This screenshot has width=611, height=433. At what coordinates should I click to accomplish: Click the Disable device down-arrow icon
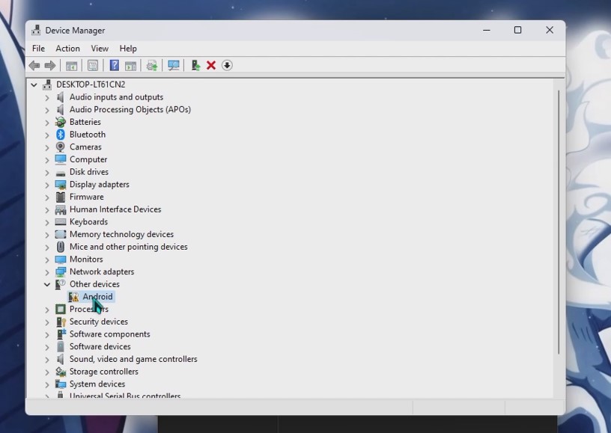pyautogui.click(x=227, y=66)
